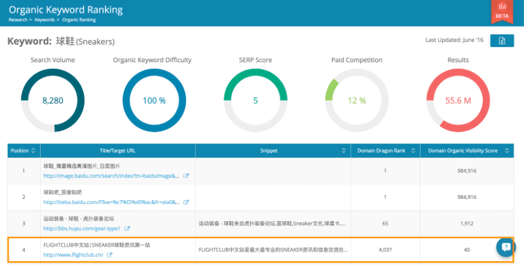524x265 pixels.
Task: Open external link icon for bbs.hupu.com result
Action: 127,228
